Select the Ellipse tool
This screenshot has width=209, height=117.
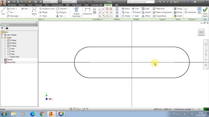(43, 12)
